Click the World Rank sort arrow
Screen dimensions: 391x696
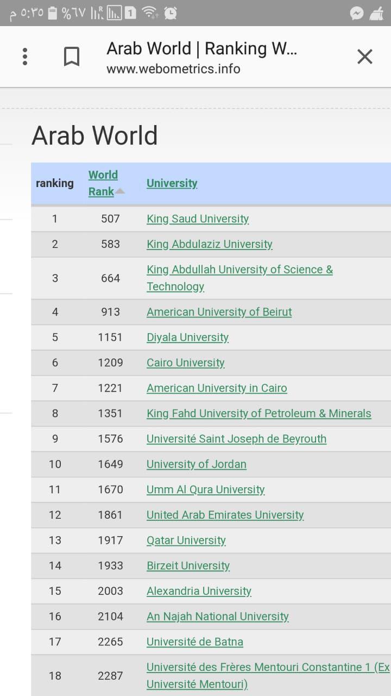click(120, 191)
